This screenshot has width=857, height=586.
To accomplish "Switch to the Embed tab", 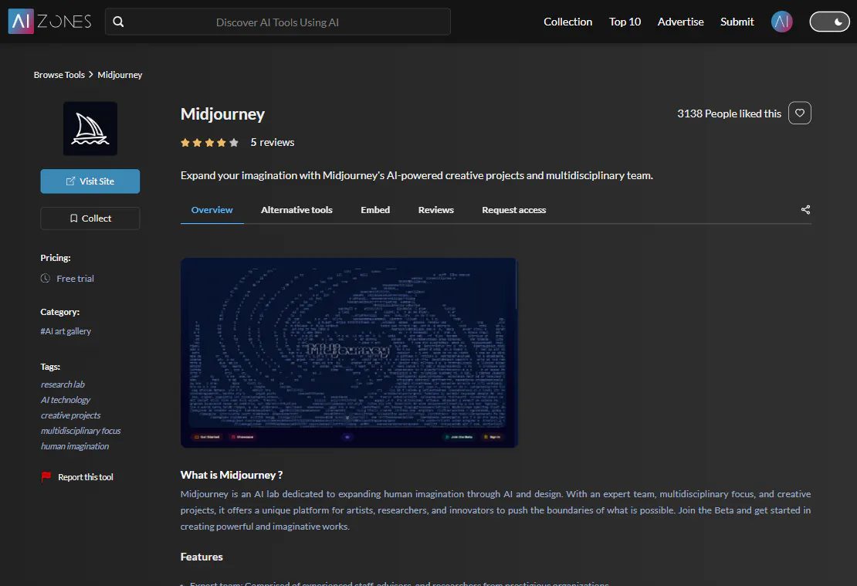I will [x=375, y=210].
